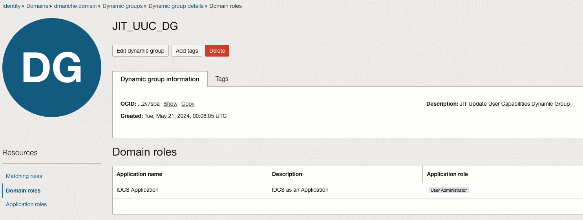Open Application roles in Resources
The width and height of the screenshot is (583, 220).
[26, 204]
